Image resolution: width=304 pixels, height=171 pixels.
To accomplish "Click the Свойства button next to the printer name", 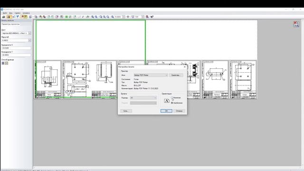I will pos(176,75).
